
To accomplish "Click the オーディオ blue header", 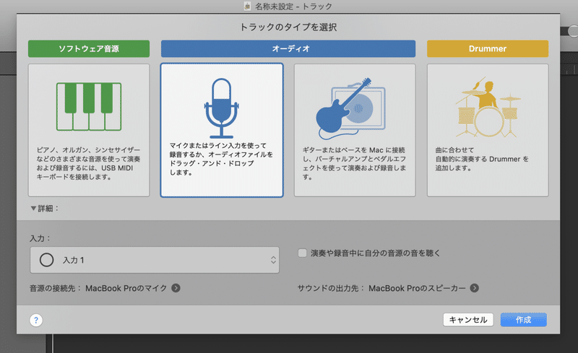I will 288,48.
